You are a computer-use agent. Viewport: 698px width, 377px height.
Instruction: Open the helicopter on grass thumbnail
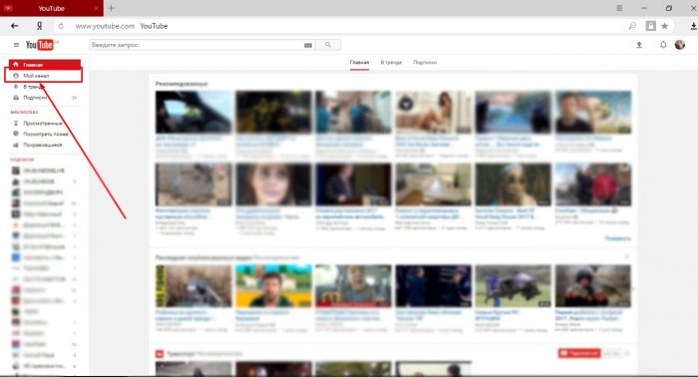point(513,286)
